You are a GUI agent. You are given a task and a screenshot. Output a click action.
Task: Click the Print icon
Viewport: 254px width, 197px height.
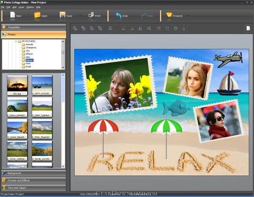(x=92, y=15)
